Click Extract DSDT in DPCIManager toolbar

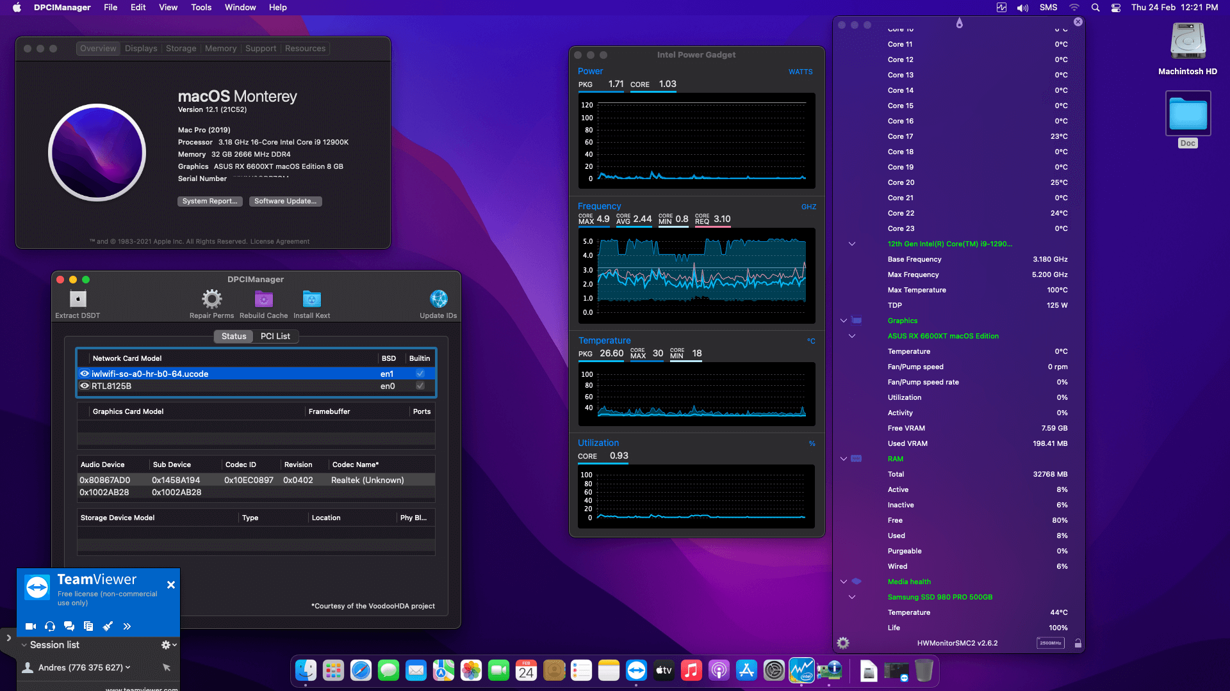click(x=78, y=304)
